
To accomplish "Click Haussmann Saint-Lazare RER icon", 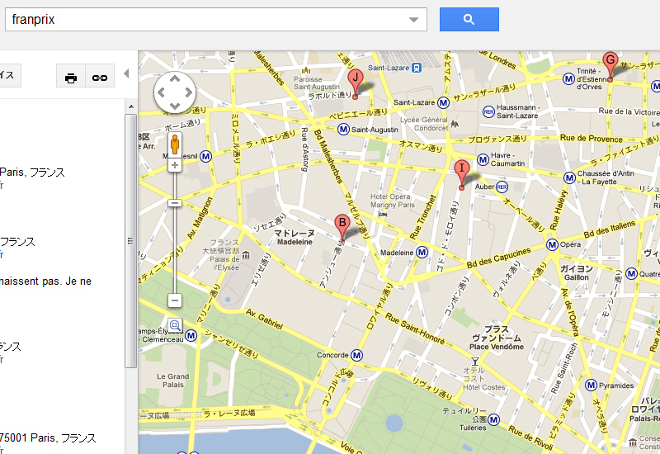I will [x=488, y=111].
